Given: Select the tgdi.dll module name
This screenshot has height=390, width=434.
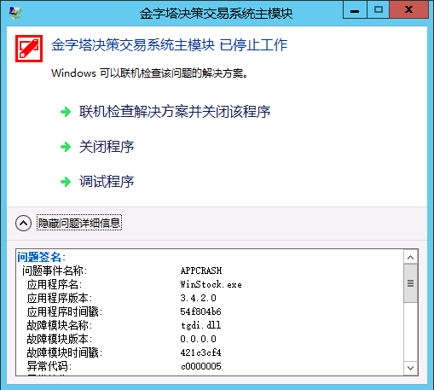Looking at the screenshot, I should click(x=201, y=325).
